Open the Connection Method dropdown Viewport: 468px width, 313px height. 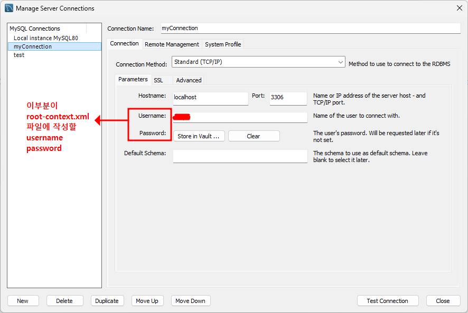coord(258,62)
